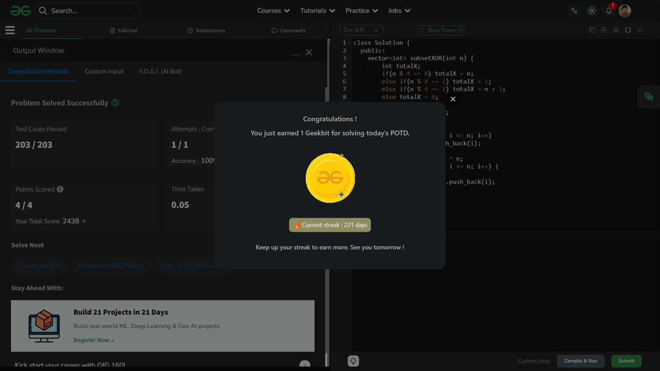Select the Y.O.G.I. (AI Bot) tab

pos(161,71)
